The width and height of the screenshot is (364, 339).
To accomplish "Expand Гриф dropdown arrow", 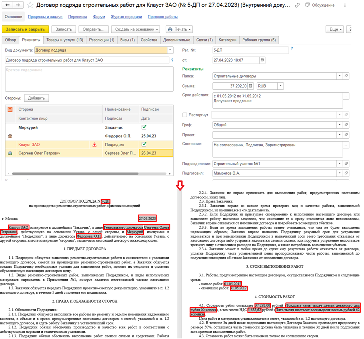I will point(340,125).
